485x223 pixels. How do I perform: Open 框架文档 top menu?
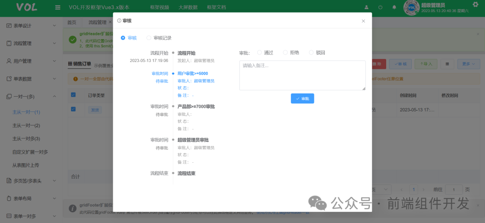pos(216,8)
